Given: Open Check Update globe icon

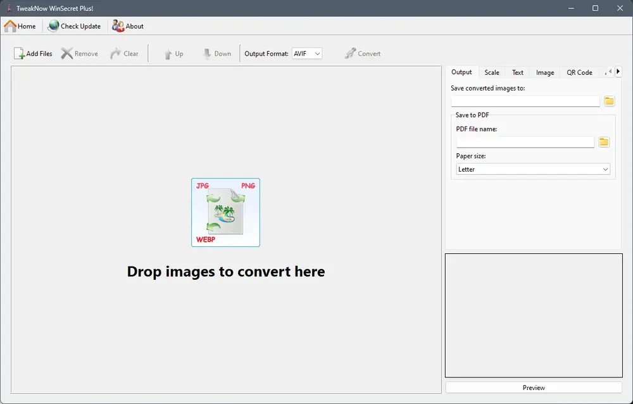Looking at the screenshot, I should click(x=53, y=26).
